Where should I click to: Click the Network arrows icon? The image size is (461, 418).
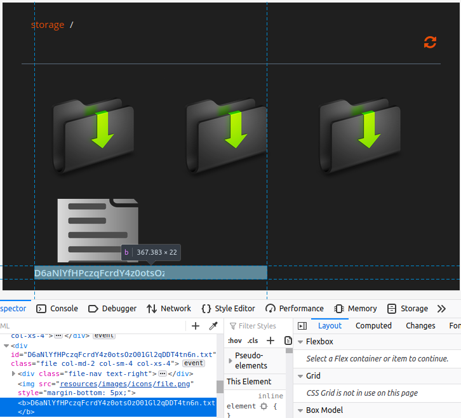[x=152, y=309]
